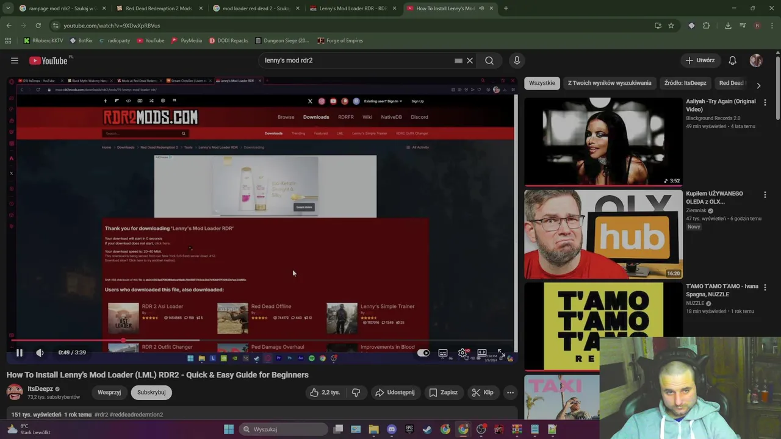The image size is (781, 439).
Task: Open the player settings gear
Action: [463, 352]
